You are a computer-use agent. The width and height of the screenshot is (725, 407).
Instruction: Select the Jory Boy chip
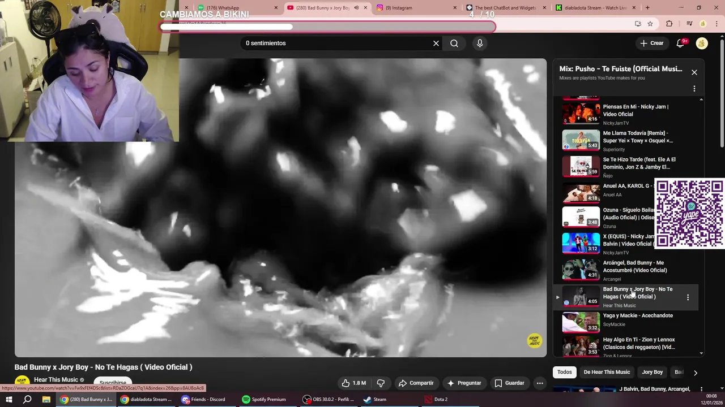click(x=652, y=372)
